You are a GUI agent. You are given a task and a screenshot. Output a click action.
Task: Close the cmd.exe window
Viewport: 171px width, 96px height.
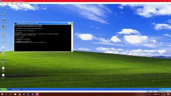pyautogui.click(x=72, y=23)
